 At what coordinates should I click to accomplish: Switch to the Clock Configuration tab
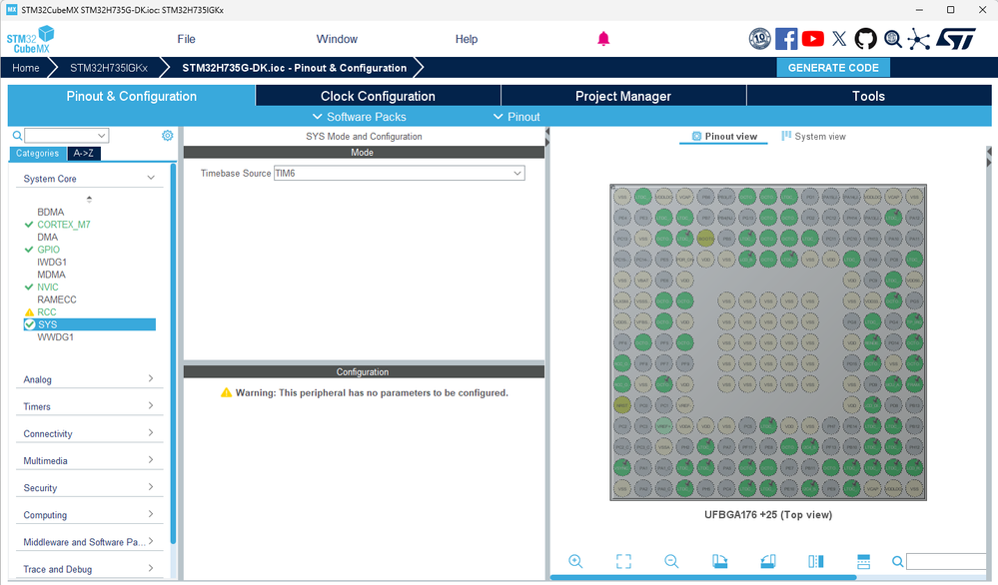pyautogui.click(x=378, y=96)
